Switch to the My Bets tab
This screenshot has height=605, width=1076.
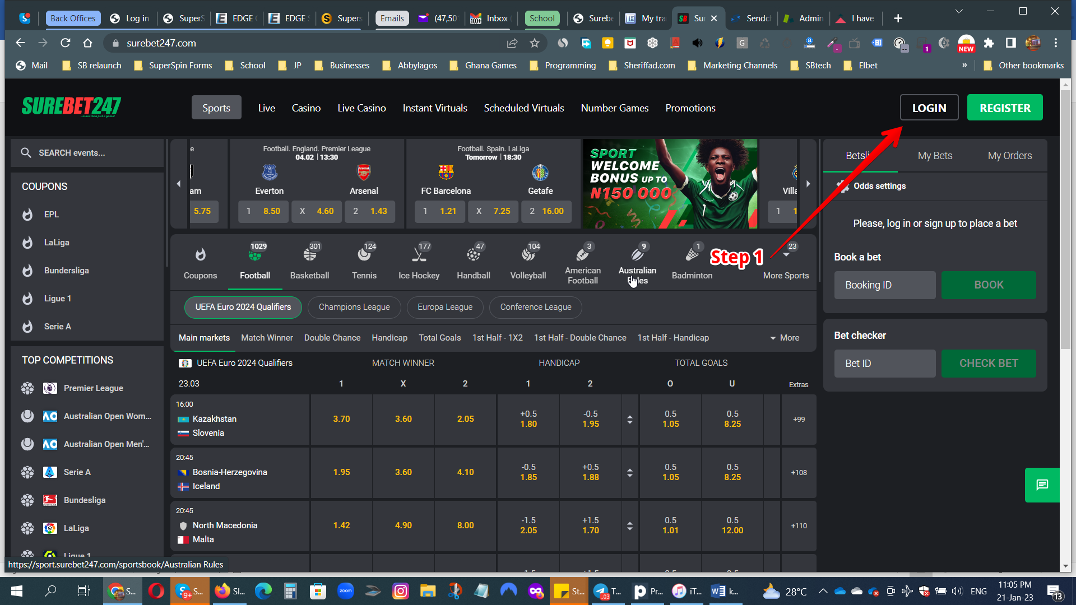pos(935,156)
